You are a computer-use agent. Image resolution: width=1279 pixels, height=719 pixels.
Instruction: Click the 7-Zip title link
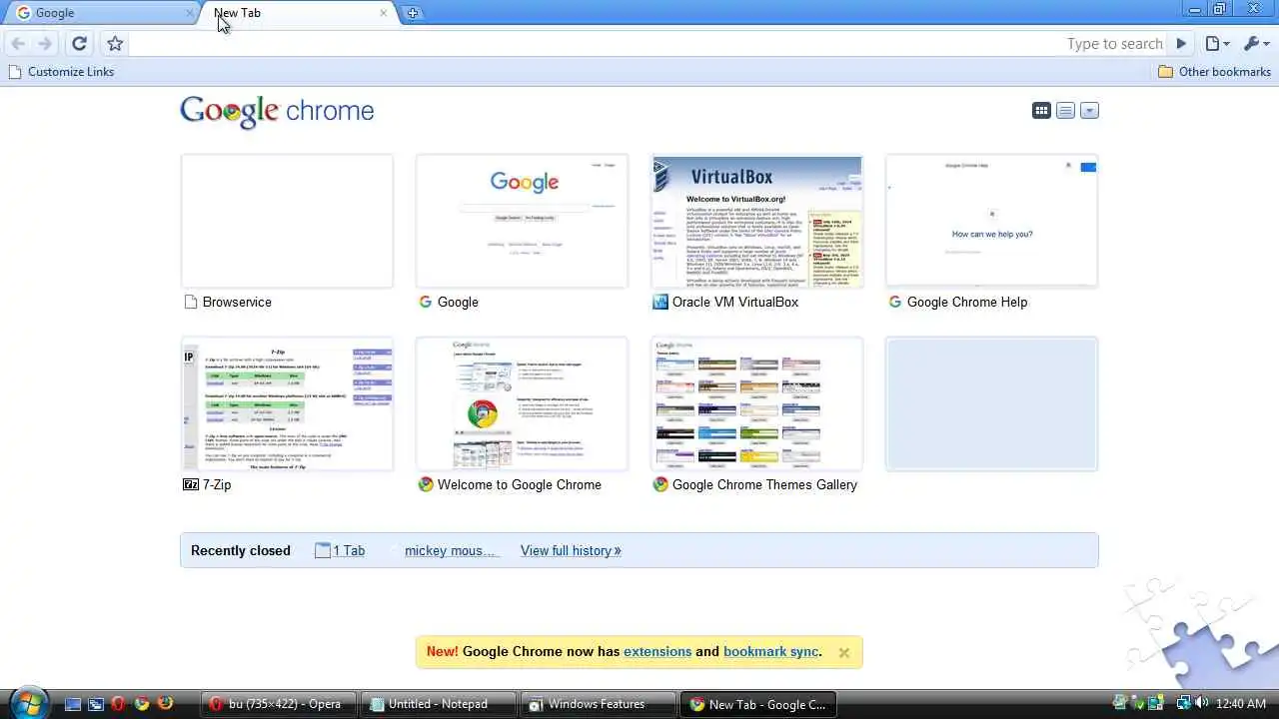point(217,484)
